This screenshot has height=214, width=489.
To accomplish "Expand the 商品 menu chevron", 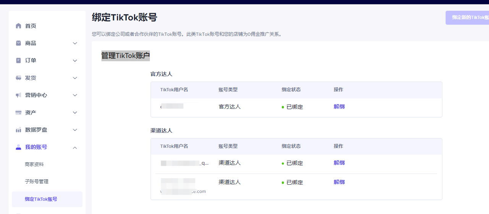I will [x=75, y=43].
